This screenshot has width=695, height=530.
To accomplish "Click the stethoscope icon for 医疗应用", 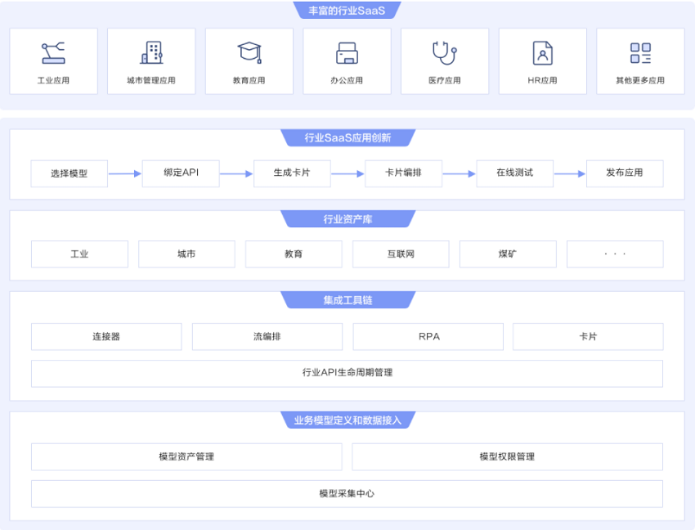I will [445, 53].
